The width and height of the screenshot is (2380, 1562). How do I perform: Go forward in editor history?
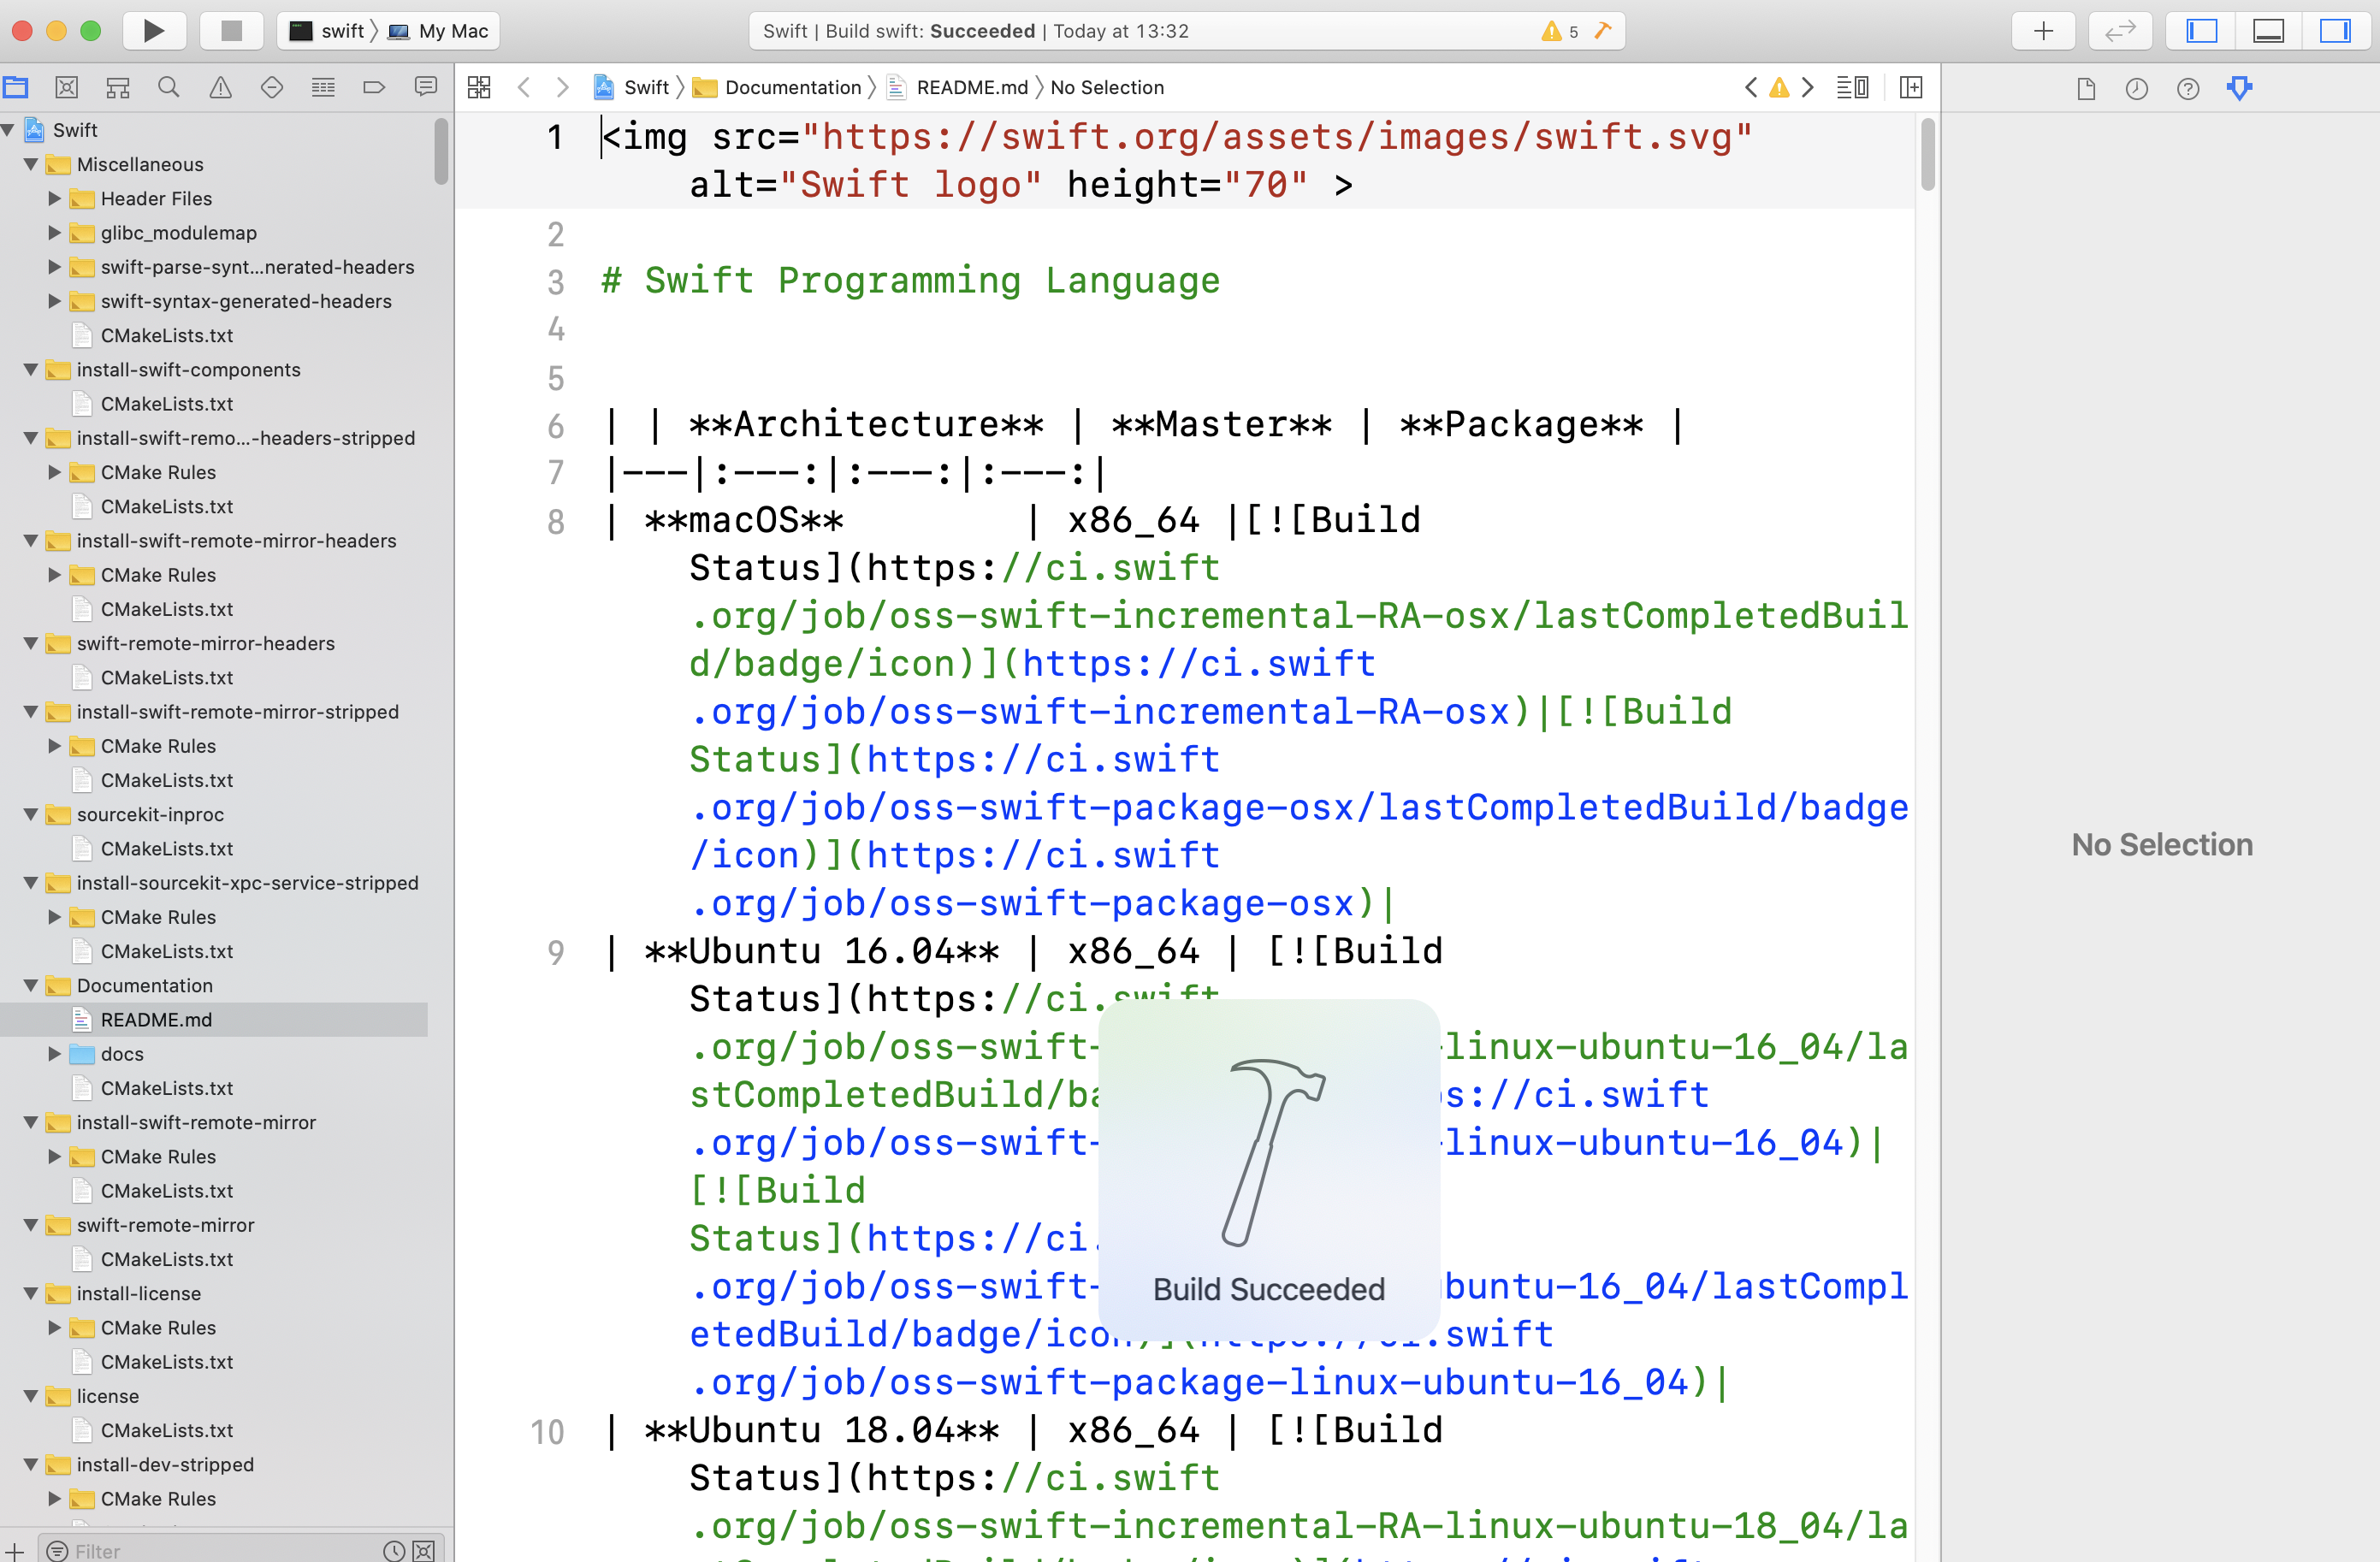pyautogui.click(x=562, y=88)
